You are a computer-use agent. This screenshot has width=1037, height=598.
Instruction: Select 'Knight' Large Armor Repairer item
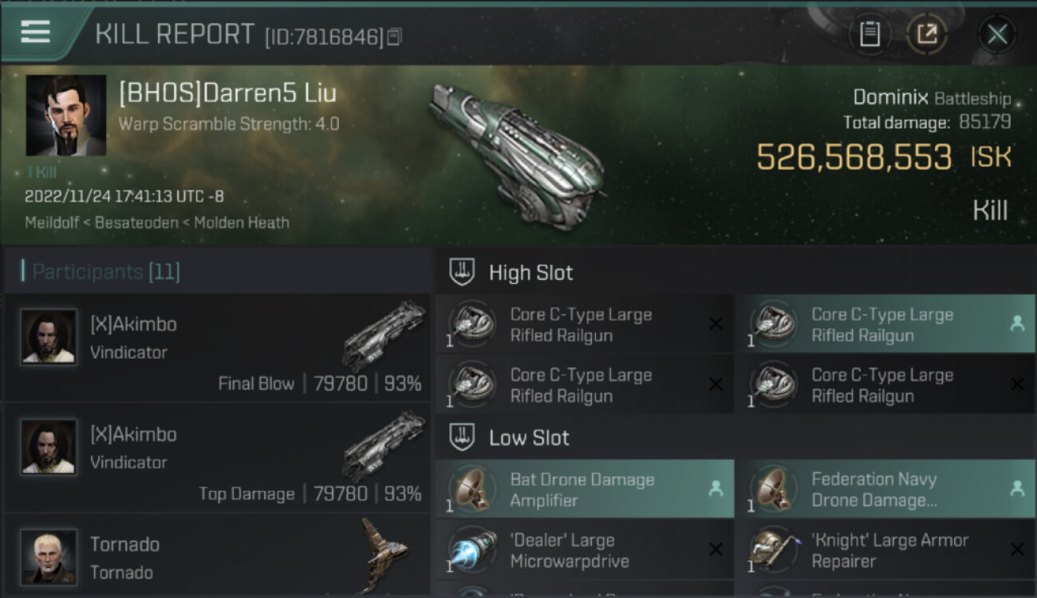click(x=885, y=550)
